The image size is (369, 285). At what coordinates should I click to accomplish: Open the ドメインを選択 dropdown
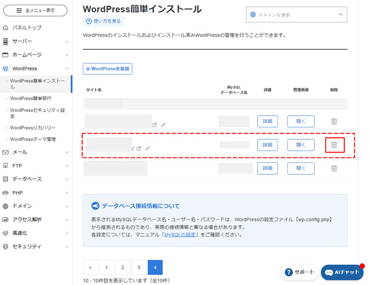coord(296,14)
